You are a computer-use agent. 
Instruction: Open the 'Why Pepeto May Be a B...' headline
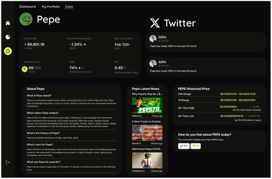click(147, 94)
